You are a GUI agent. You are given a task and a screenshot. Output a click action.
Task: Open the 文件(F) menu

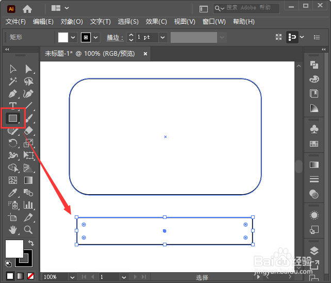pyautogui.click(x=15, y=22)
